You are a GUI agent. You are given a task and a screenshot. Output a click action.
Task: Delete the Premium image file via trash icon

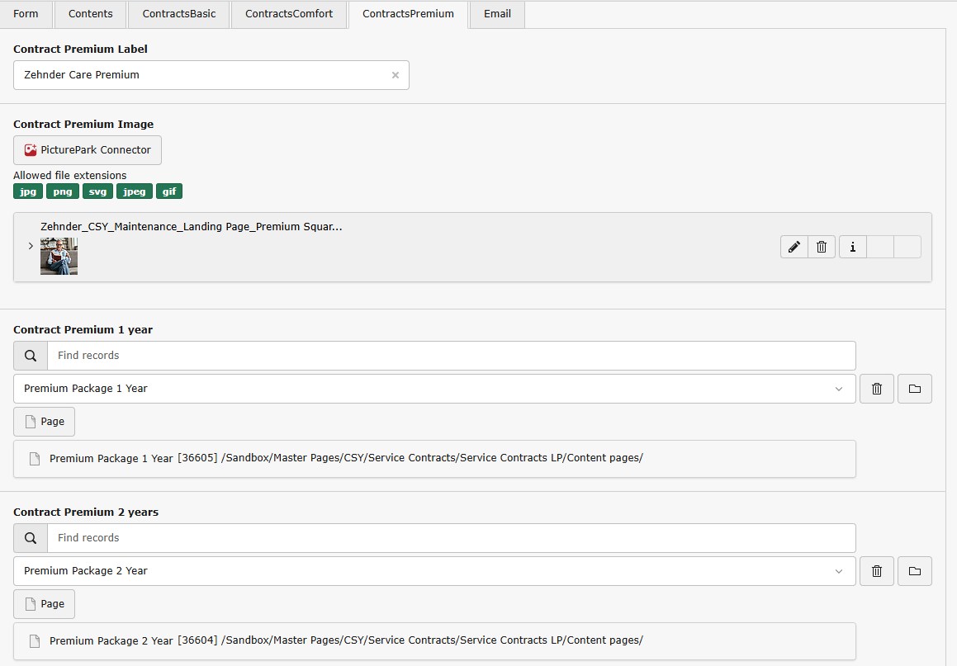pyautogui.click(x=822, y=247)
